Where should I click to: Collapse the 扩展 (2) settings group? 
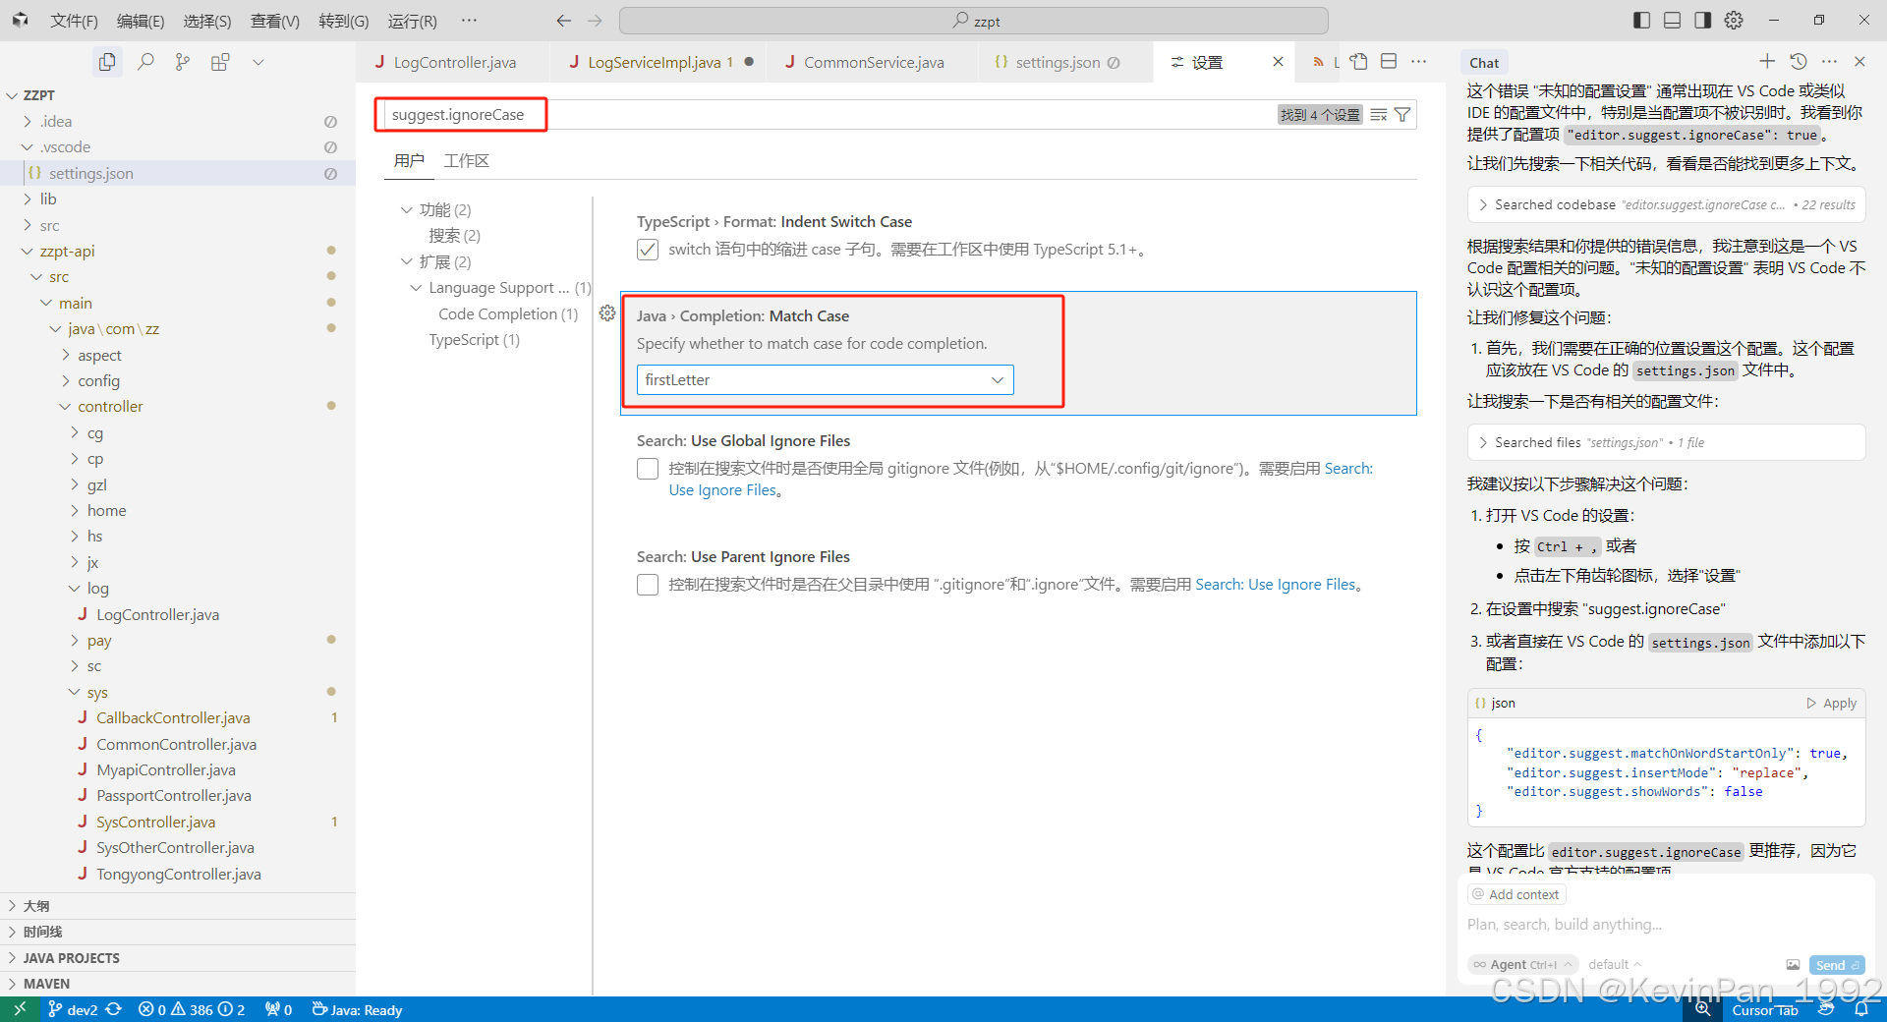click(407, 262)
